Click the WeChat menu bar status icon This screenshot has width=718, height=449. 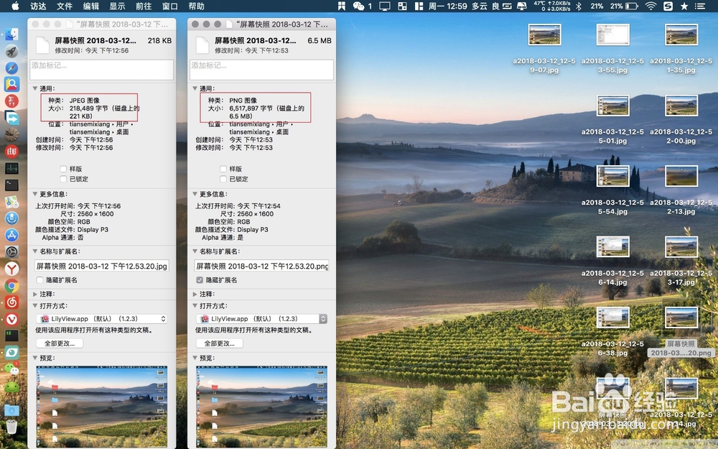(x=358, y=6)
